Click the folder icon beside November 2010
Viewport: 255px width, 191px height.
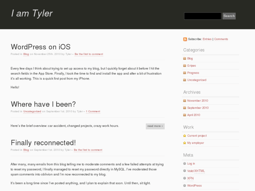(184, 101)
